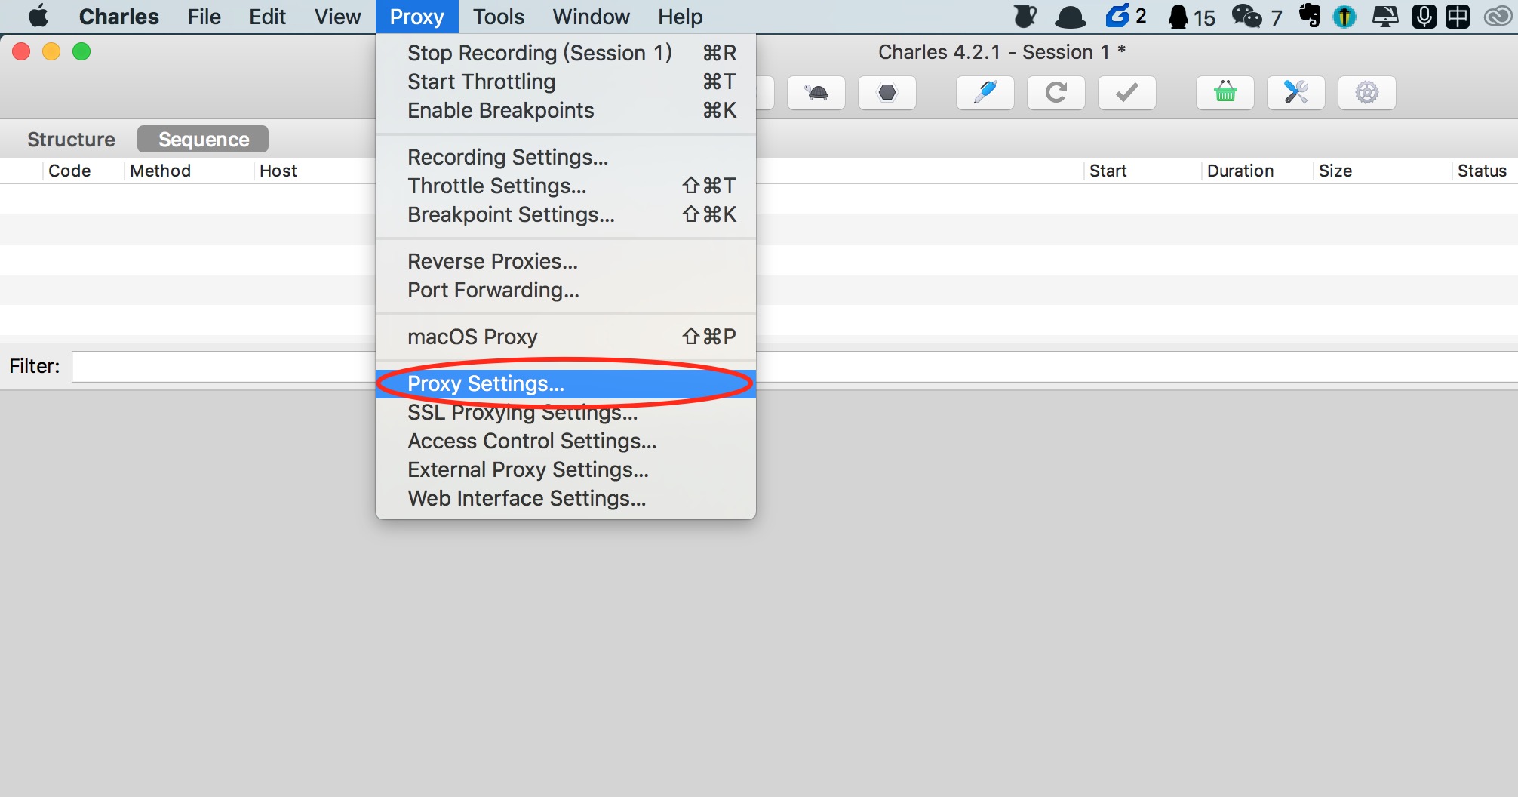Image resolution: width=1518 pixels, height=797 pixels.
Task: Click the blue G icon with badge 2
Action: coord(1117,16)
